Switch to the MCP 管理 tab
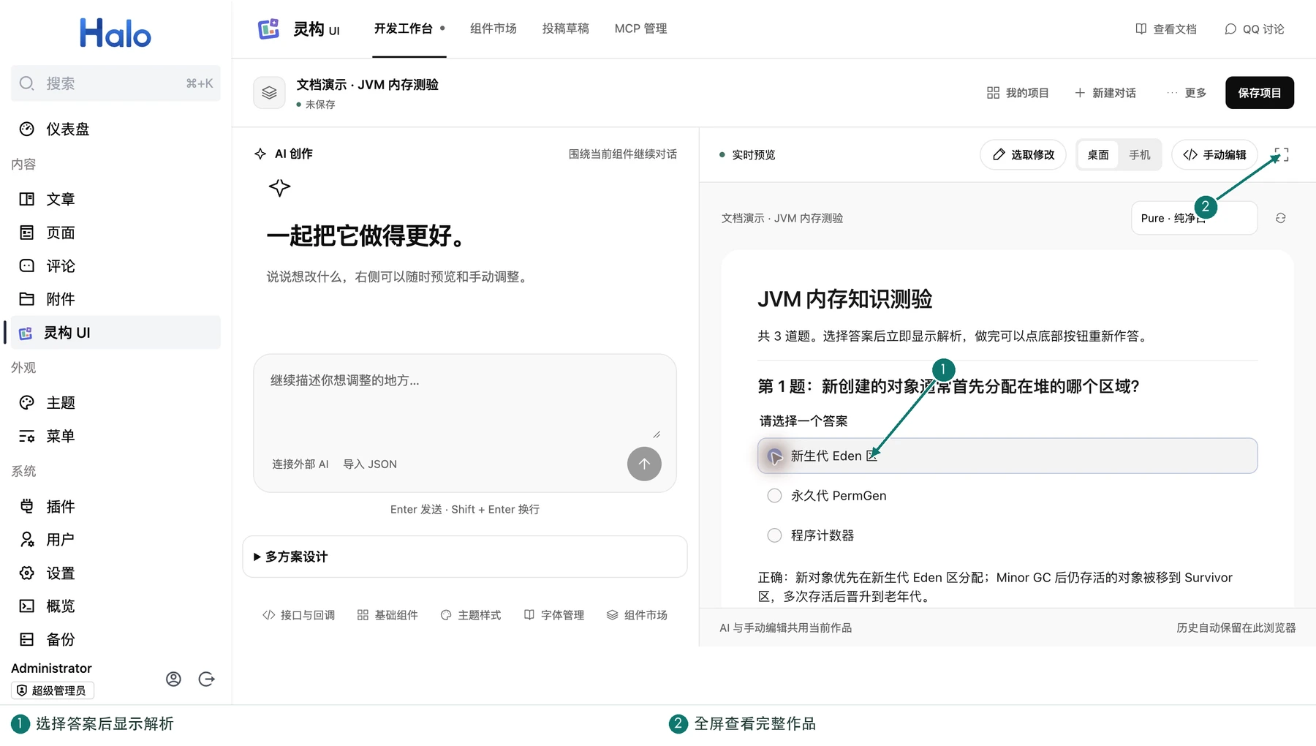Image resolution: width=1316 pixels, height=746 pixels. coord(640,29)
